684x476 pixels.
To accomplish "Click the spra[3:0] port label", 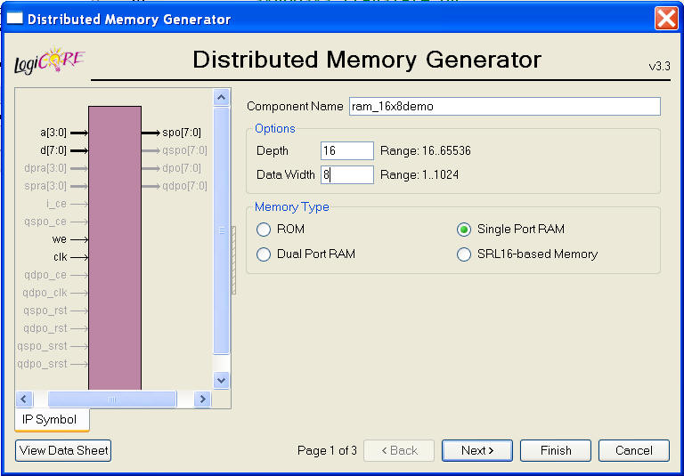I will pyautogui.click(x=45, y=186).
